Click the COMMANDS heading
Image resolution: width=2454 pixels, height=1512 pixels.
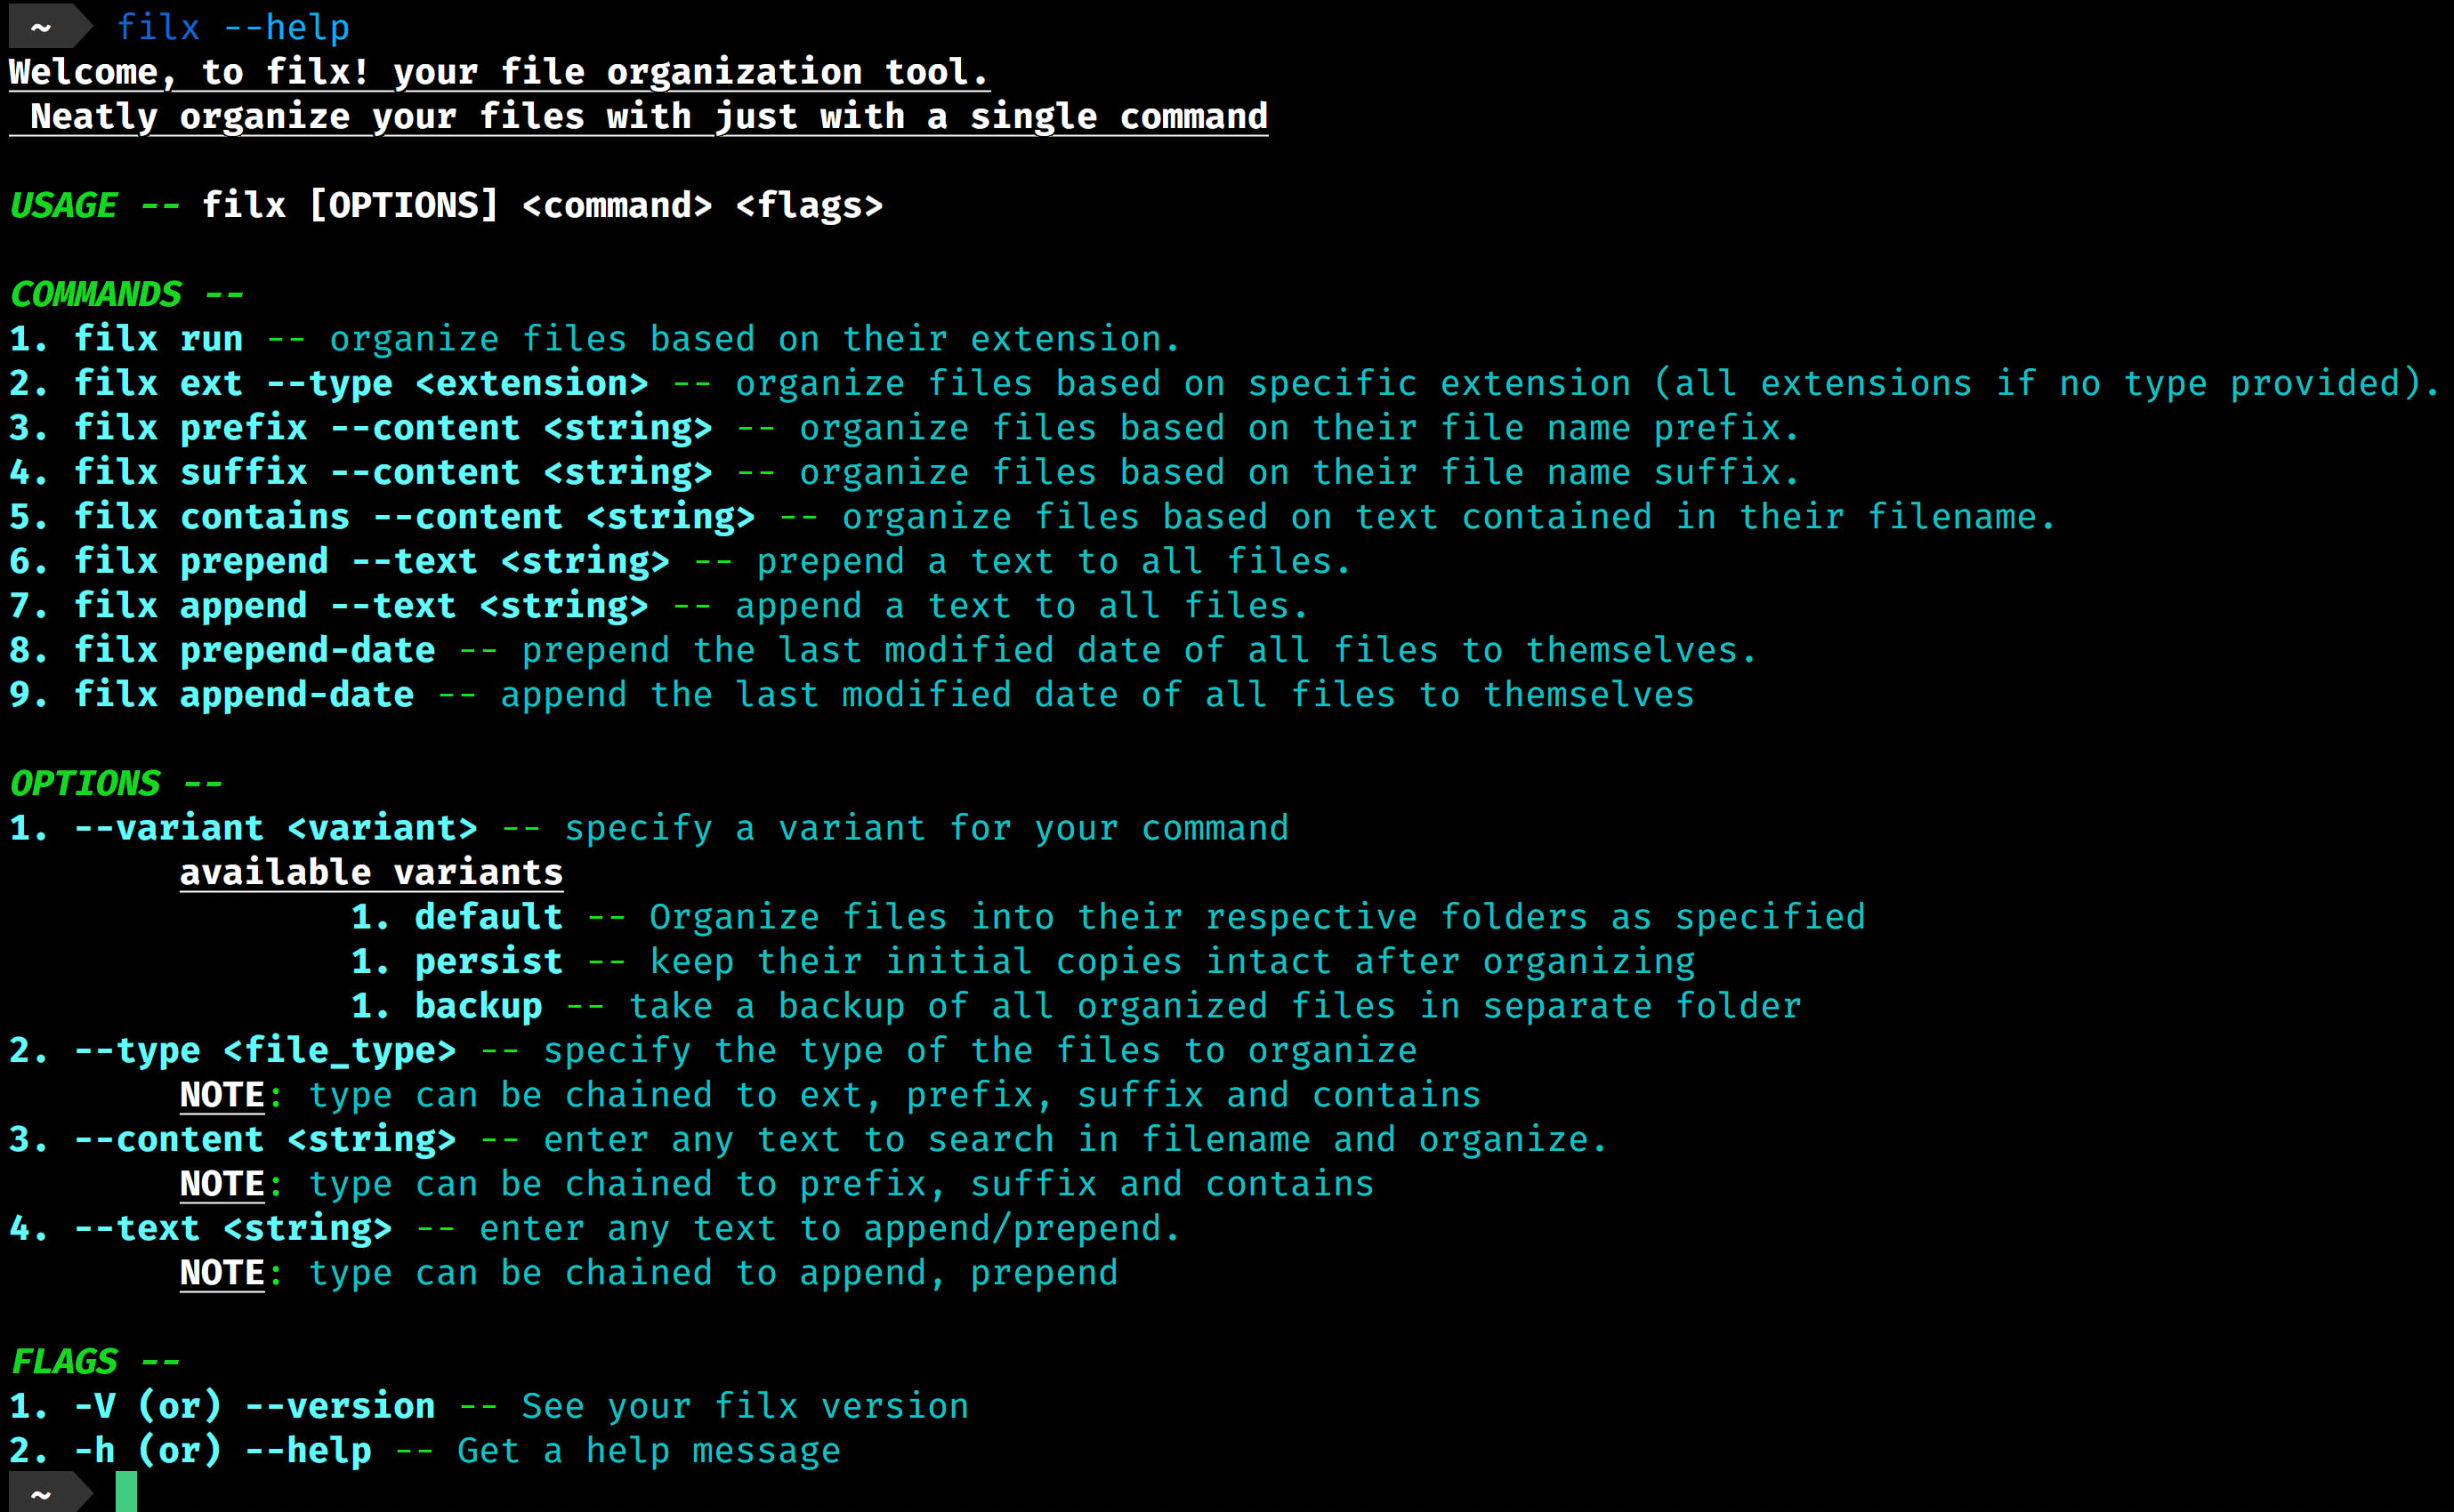[x=95, y=294]
